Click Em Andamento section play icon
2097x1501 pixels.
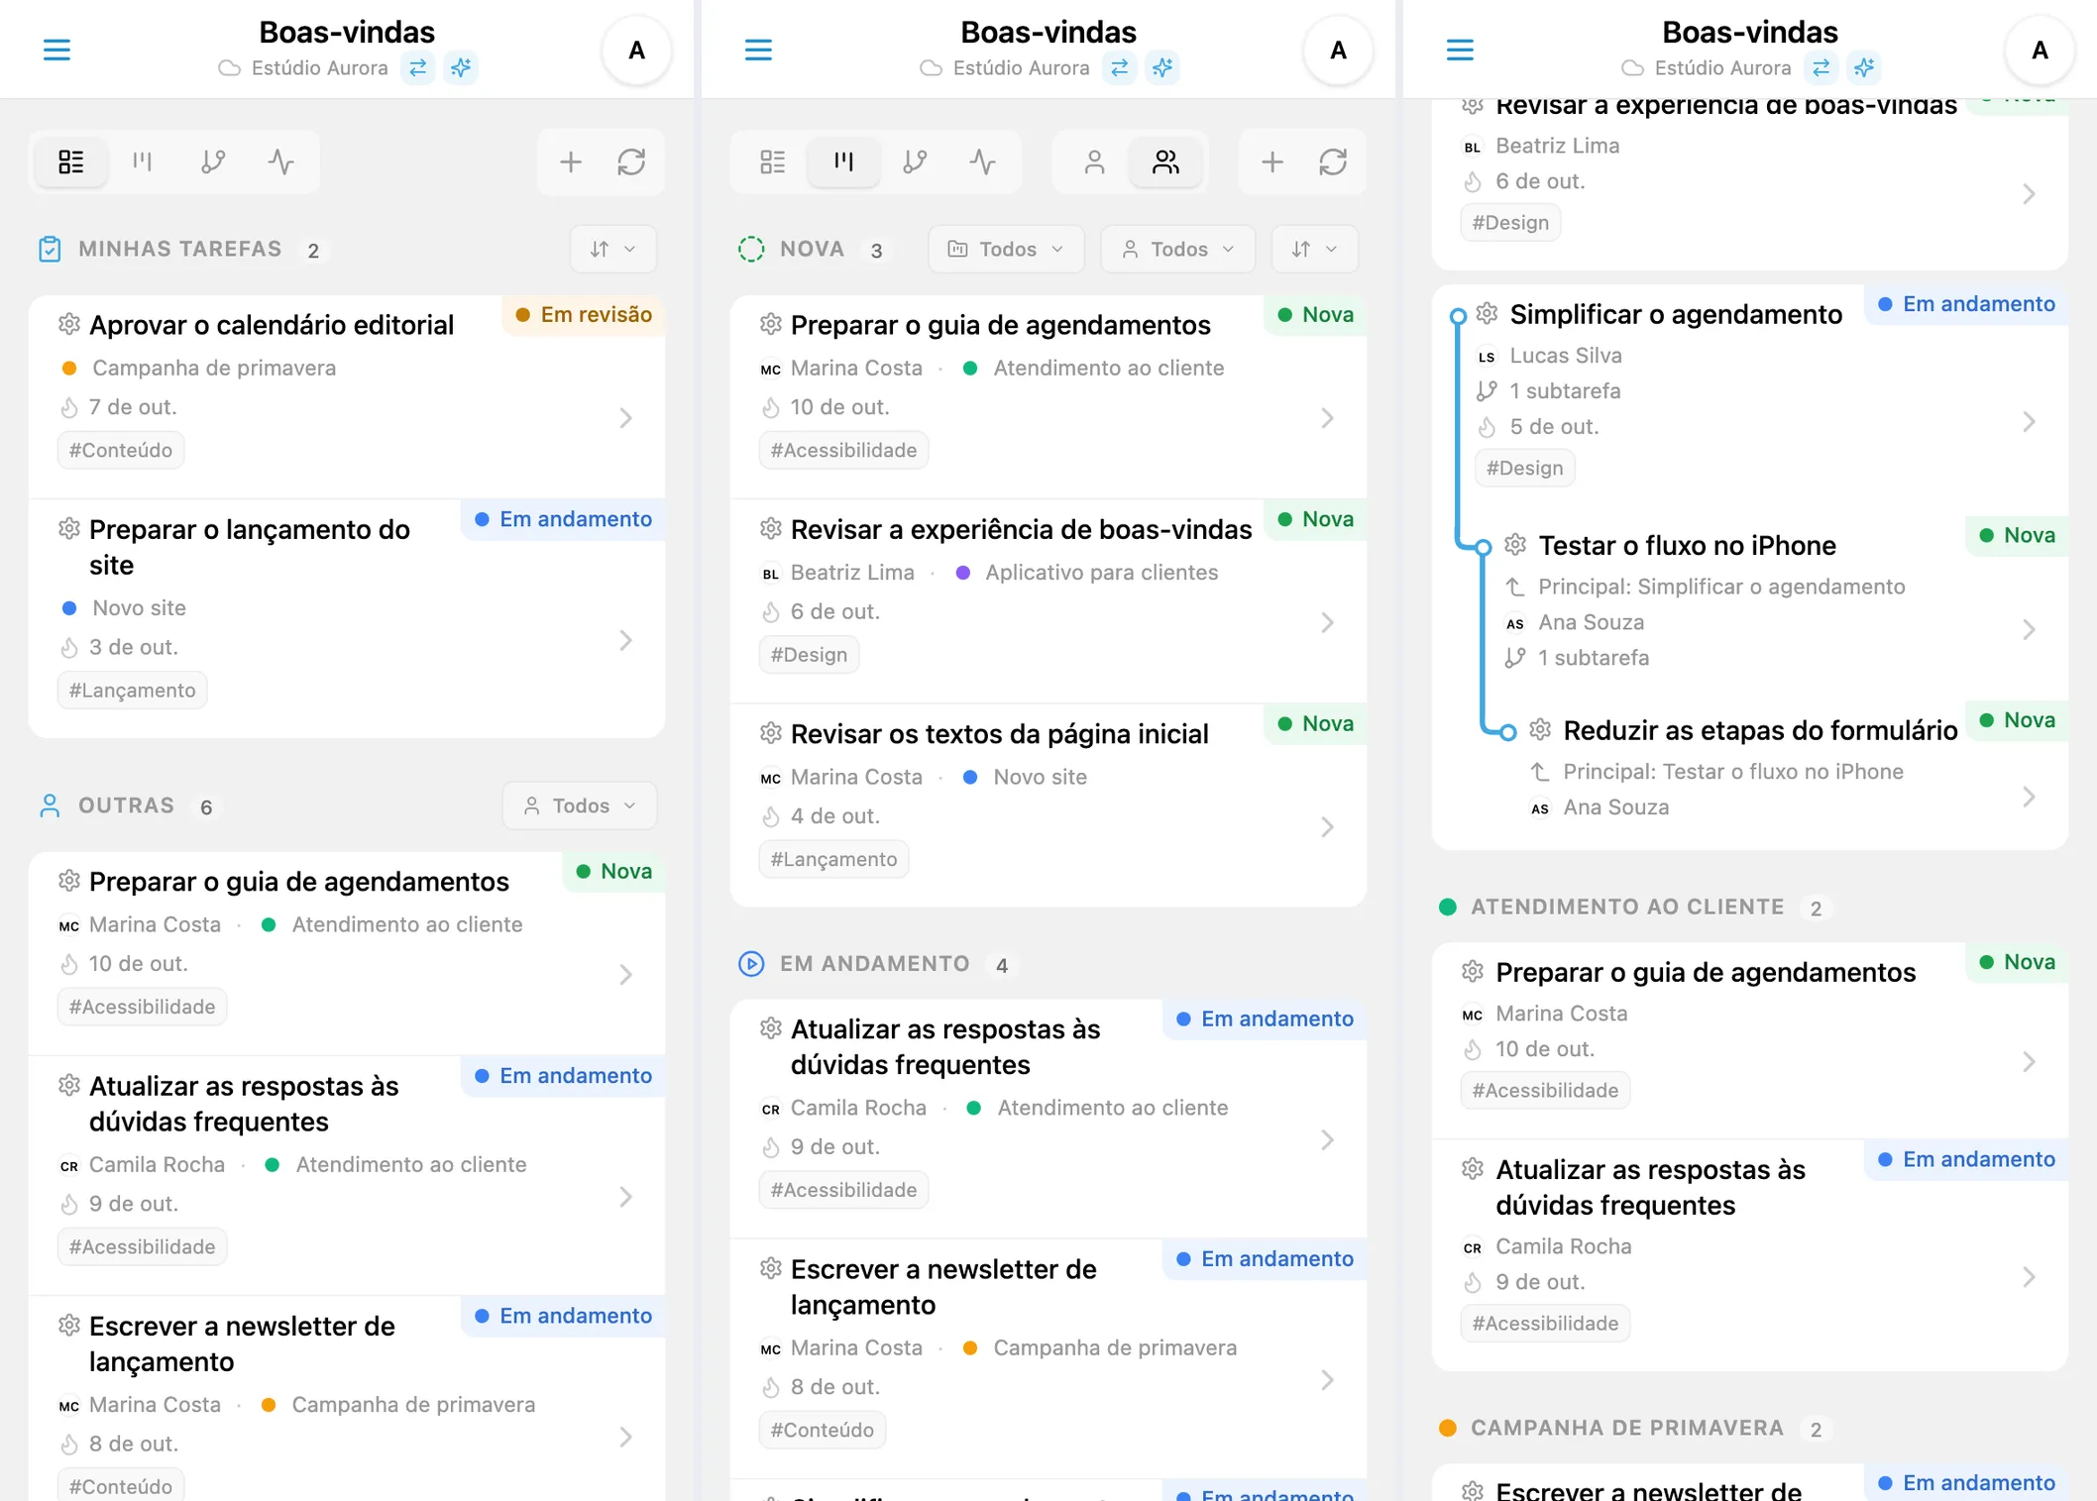point(751,964)
